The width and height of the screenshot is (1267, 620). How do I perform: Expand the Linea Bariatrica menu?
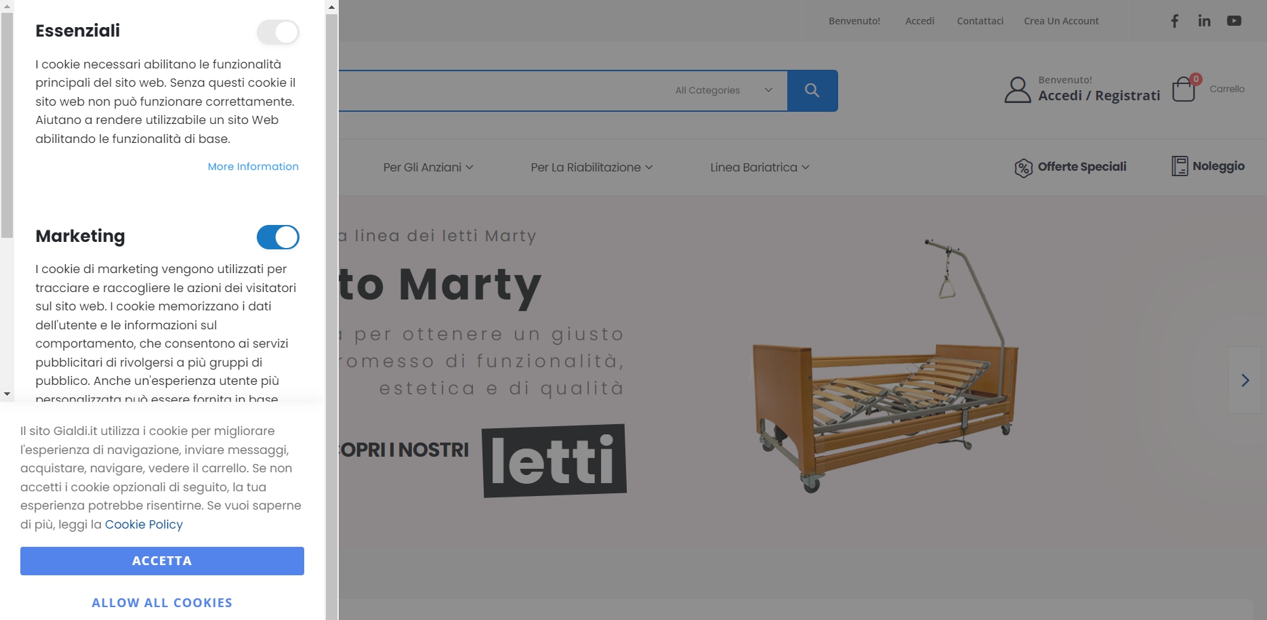(760, 167)
